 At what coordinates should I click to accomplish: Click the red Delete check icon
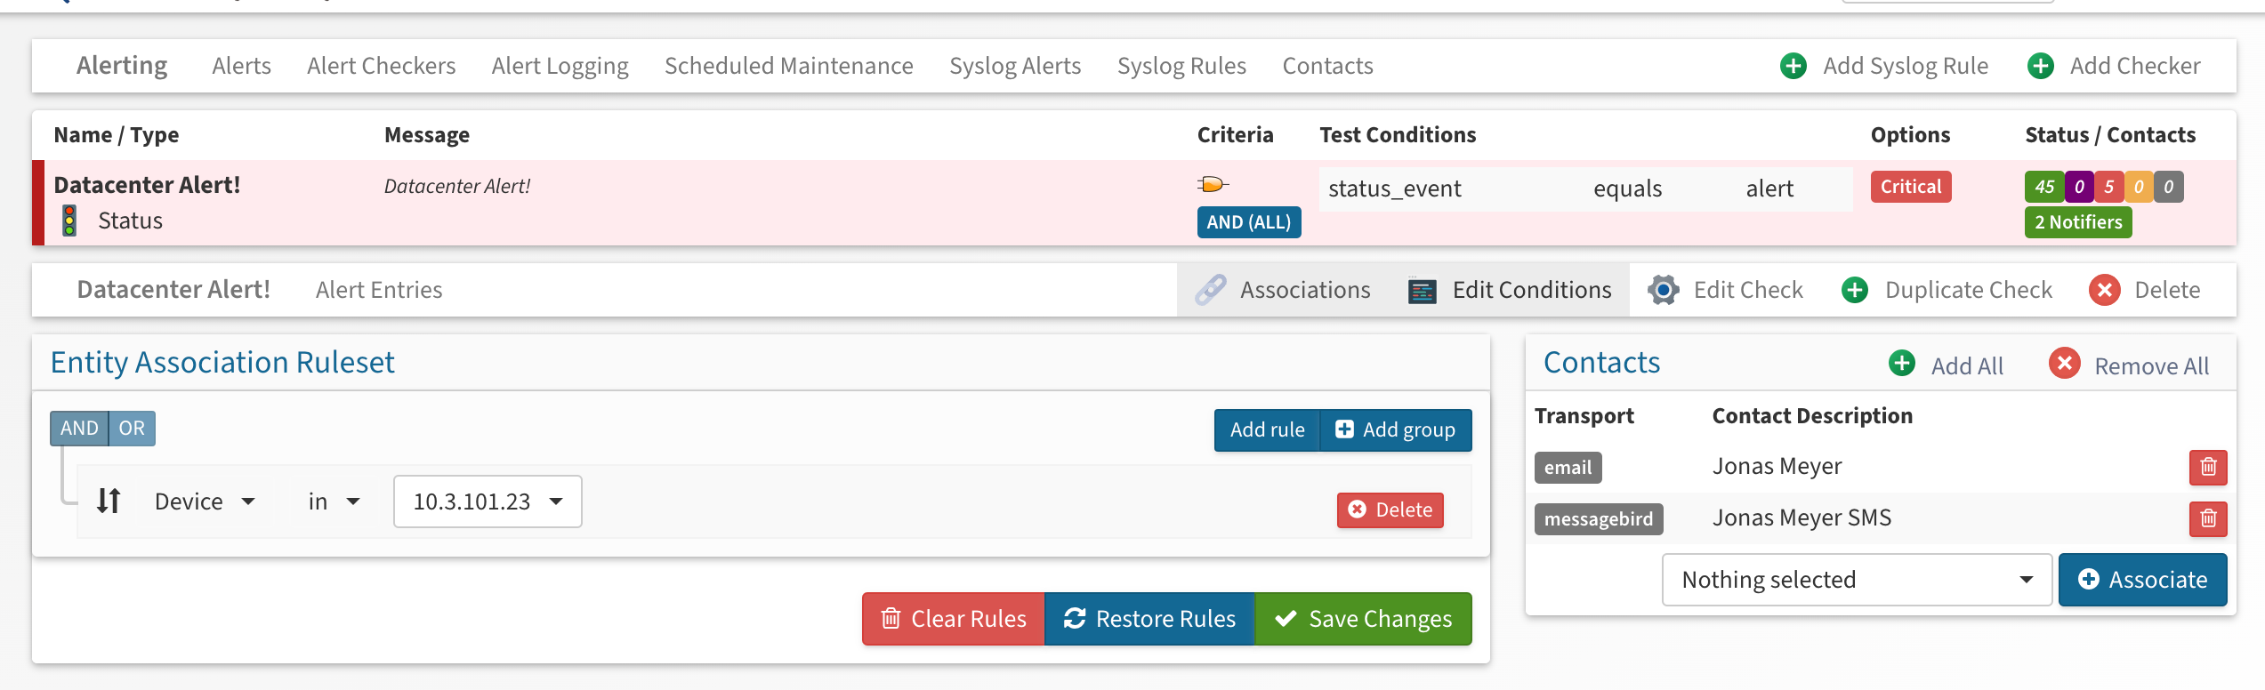2104,290
